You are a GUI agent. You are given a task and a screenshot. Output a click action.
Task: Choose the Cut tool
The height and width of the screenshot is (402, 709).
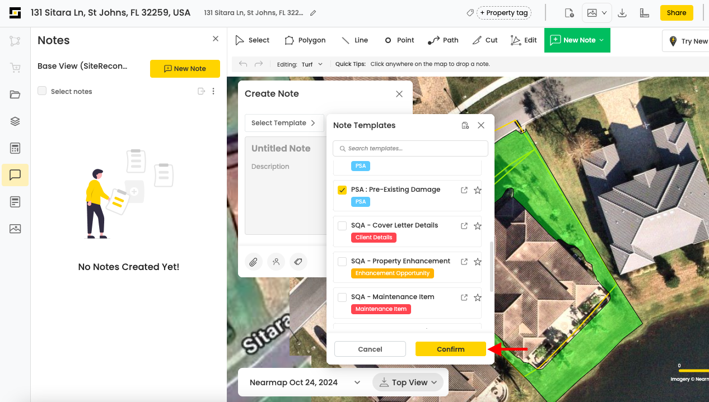coord(485,40)
